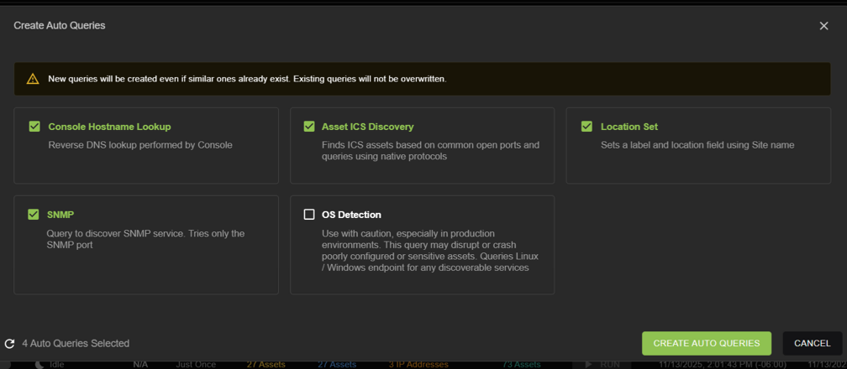
Task: Uncheck the Location Set checkbox
Action: 587,127
